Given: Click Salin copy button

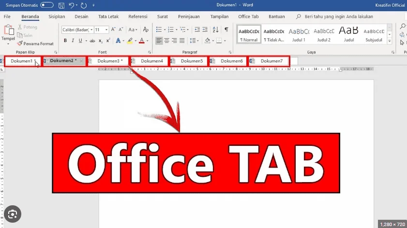Looking at the screenshot, I should pyautogui.click(x=25, y=35).
